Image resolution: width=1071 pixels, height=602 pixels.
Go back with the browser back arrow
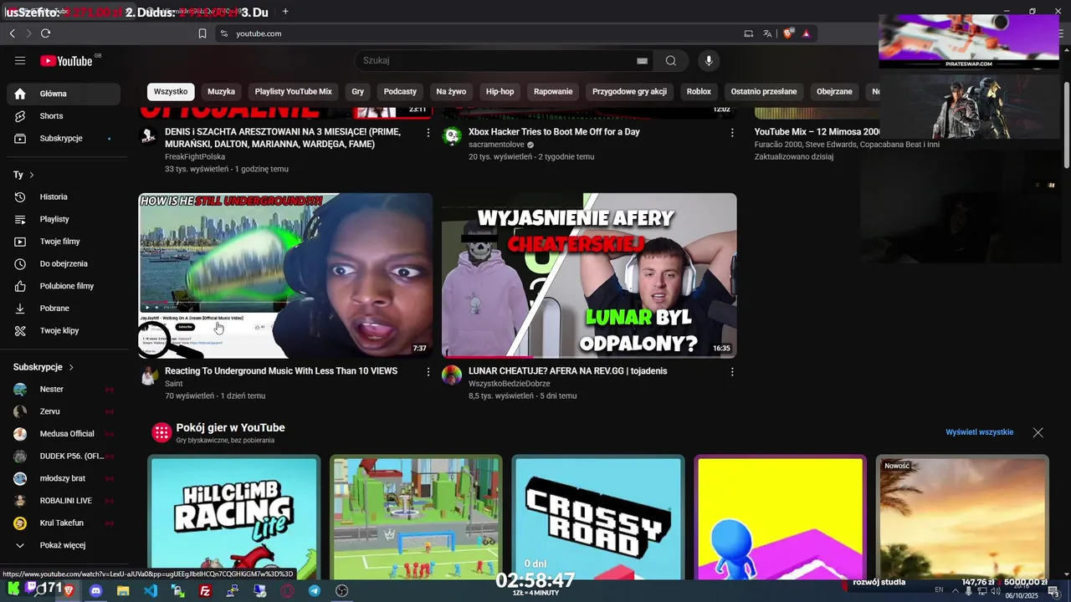[13, 33]
